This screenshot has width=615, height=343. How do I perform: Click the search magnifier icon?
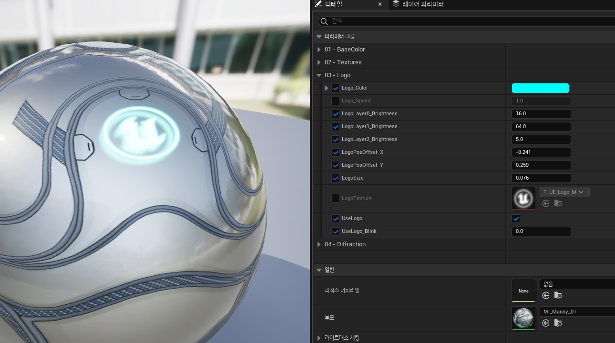click(x=324, y=21)
